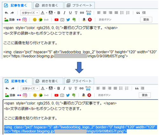This screenshot has width=159, height=135.
Task: Click Rich link icon in bottom editor
Action: 88,88
